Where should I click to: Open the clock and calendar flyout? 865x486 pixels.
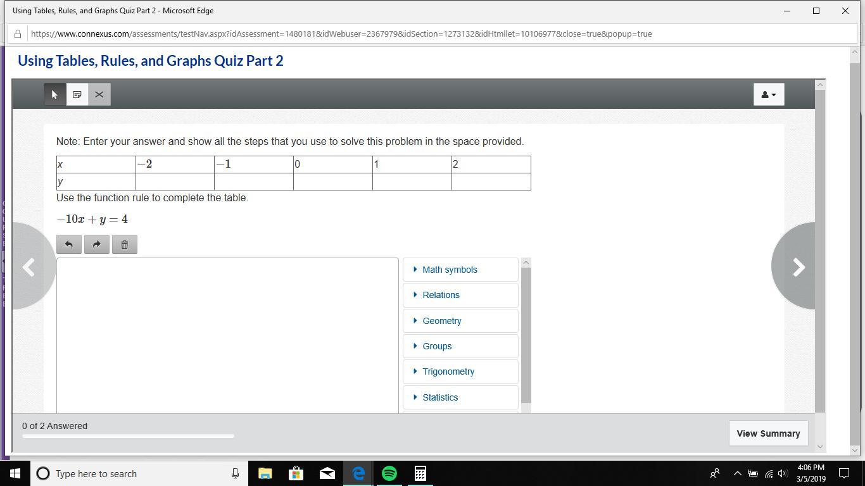(811, 473)
